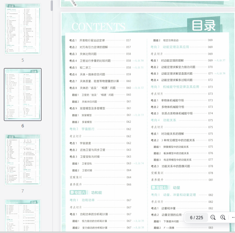Open the page 7 thumbnail

tap(23, 160)
